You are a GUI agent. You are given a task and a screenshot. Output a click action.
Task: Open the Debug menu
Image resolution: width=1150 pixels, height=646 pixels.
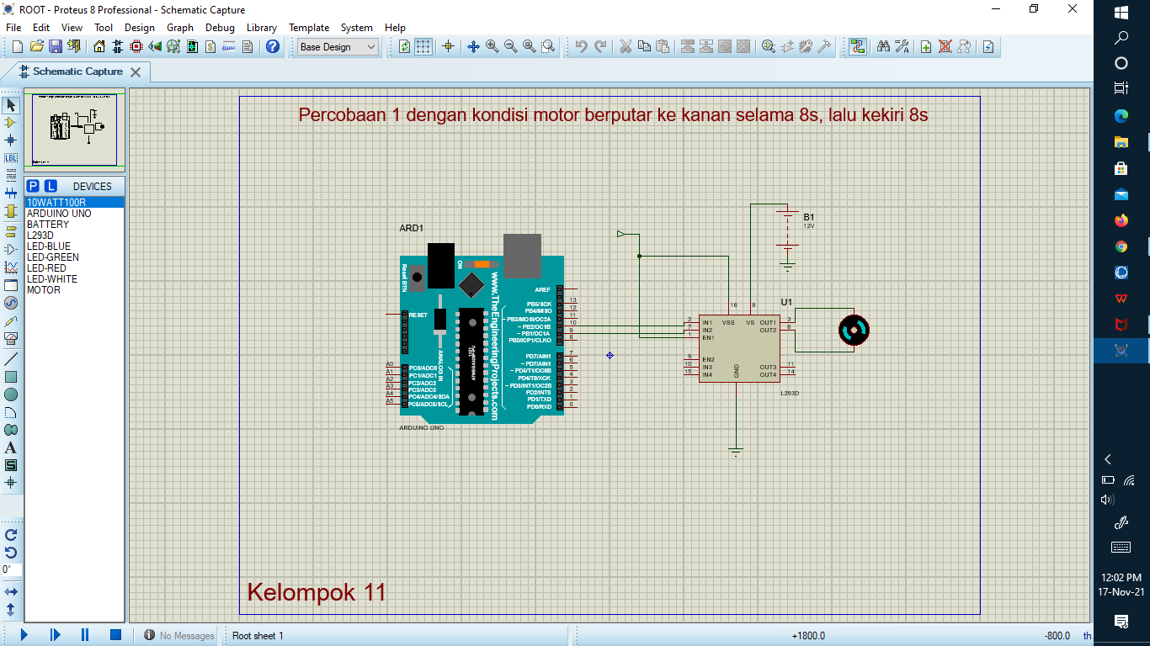coord(220,28)
